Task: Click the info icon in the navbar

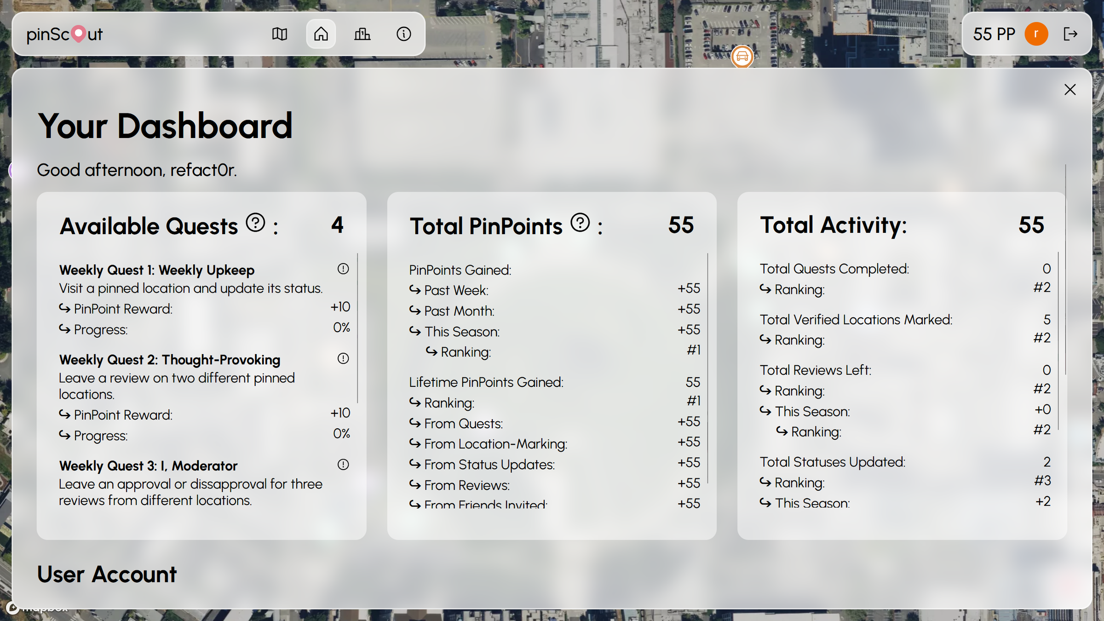Action: tap(403, 34)
